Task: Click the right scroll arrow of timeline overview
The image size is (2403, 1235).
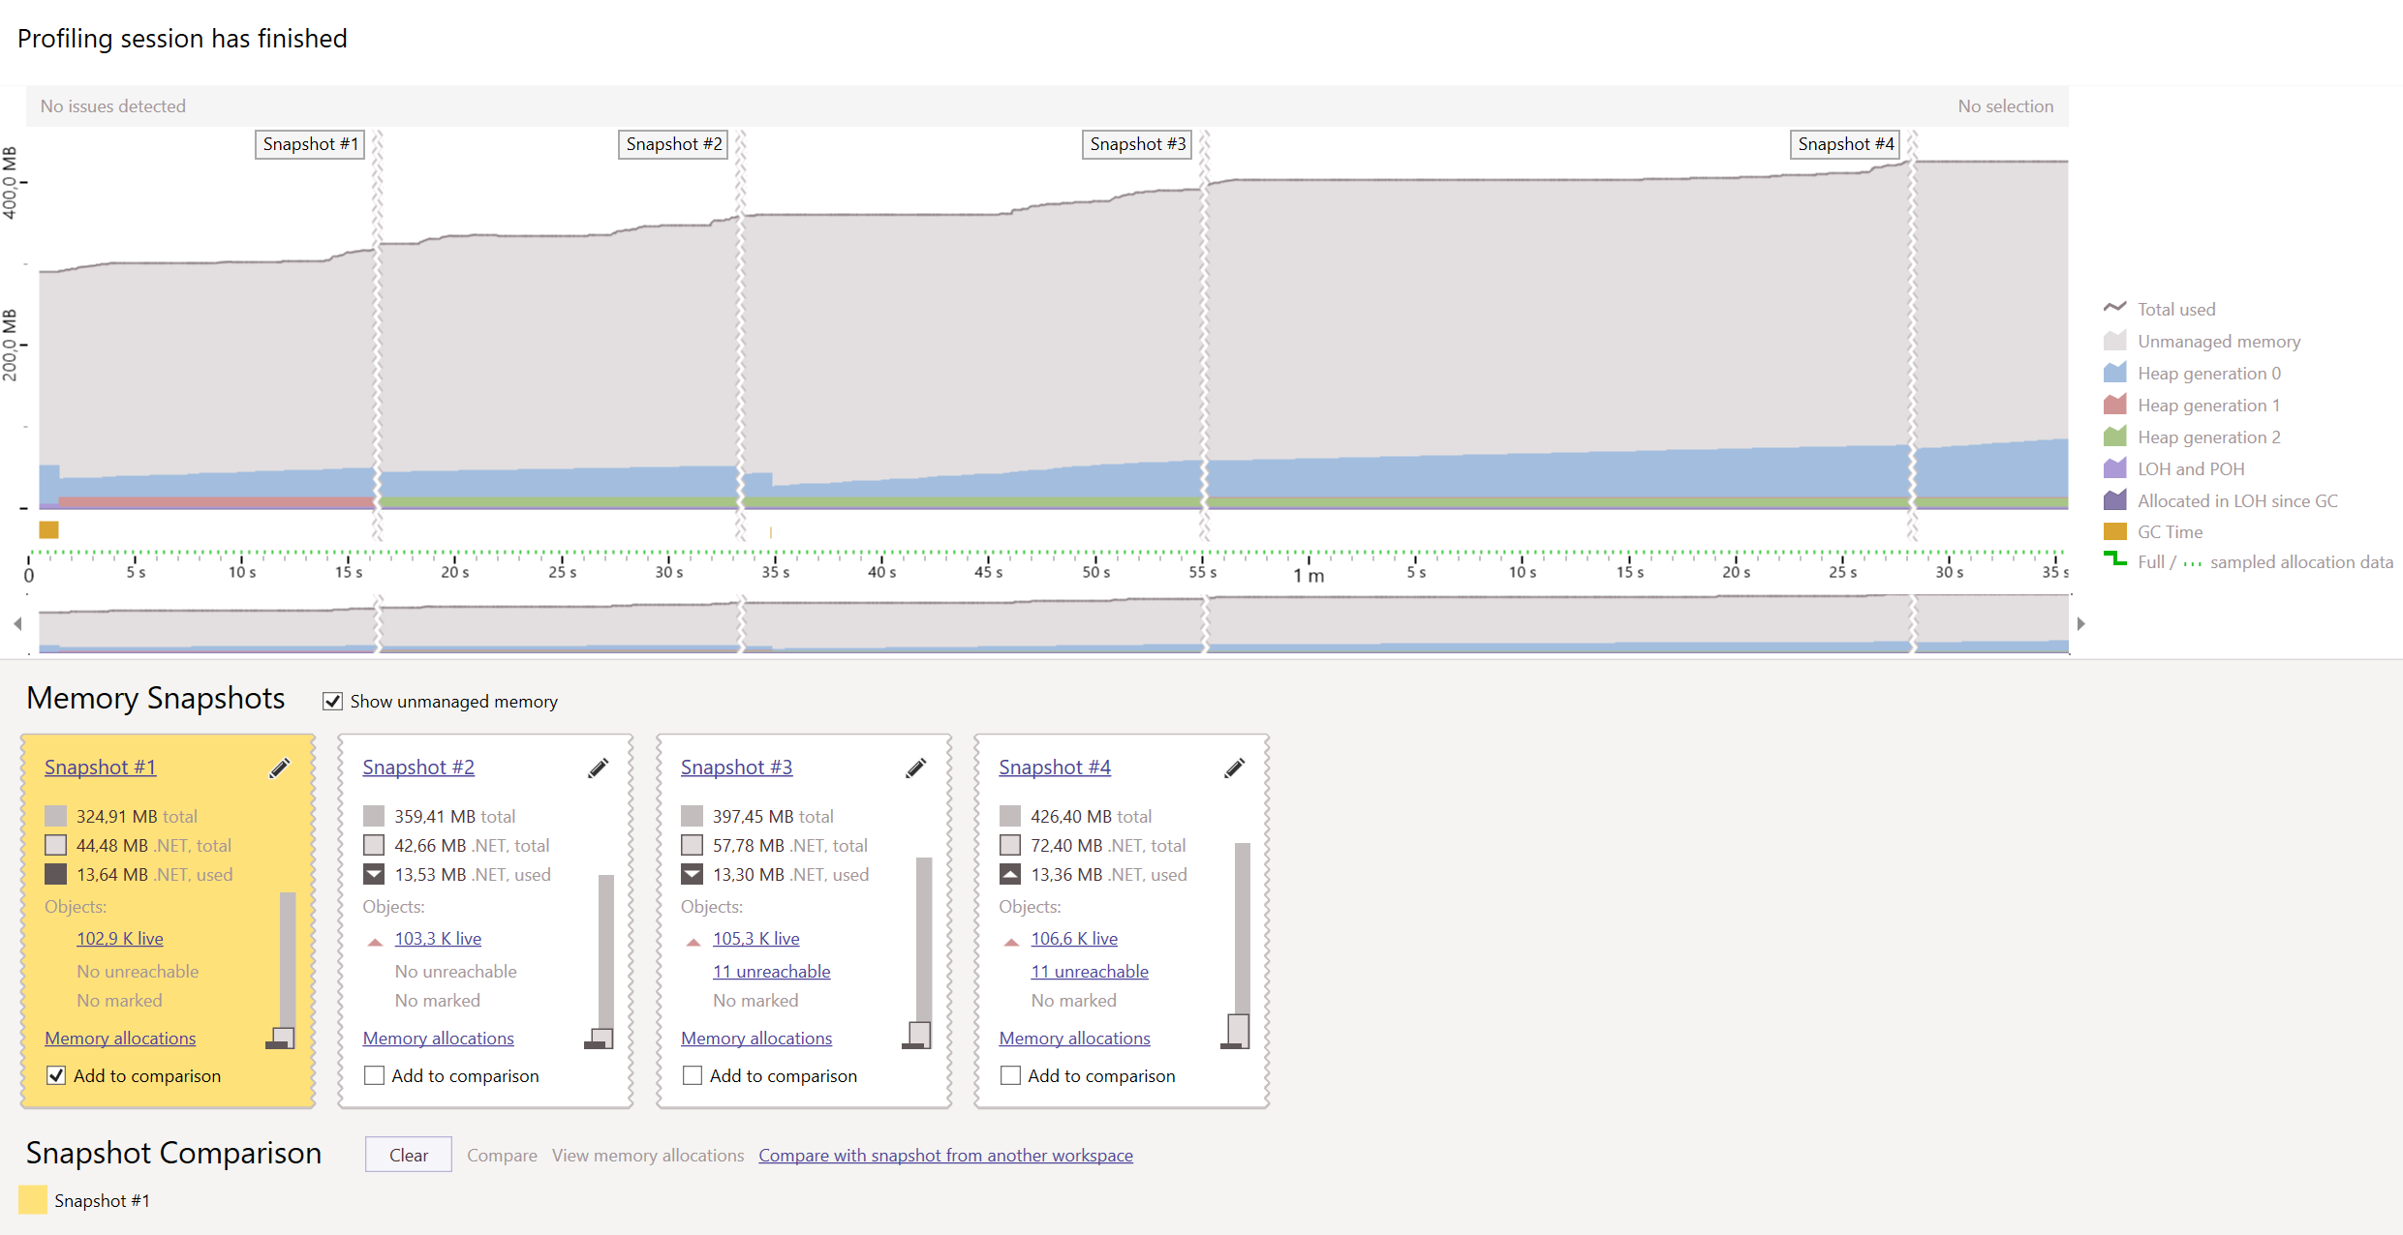Action: coord(2080,624)
